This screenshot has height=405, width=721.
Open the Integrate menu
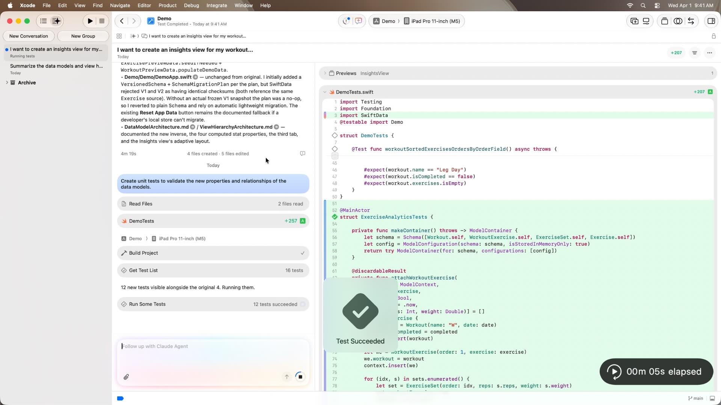tap(217, 5)
